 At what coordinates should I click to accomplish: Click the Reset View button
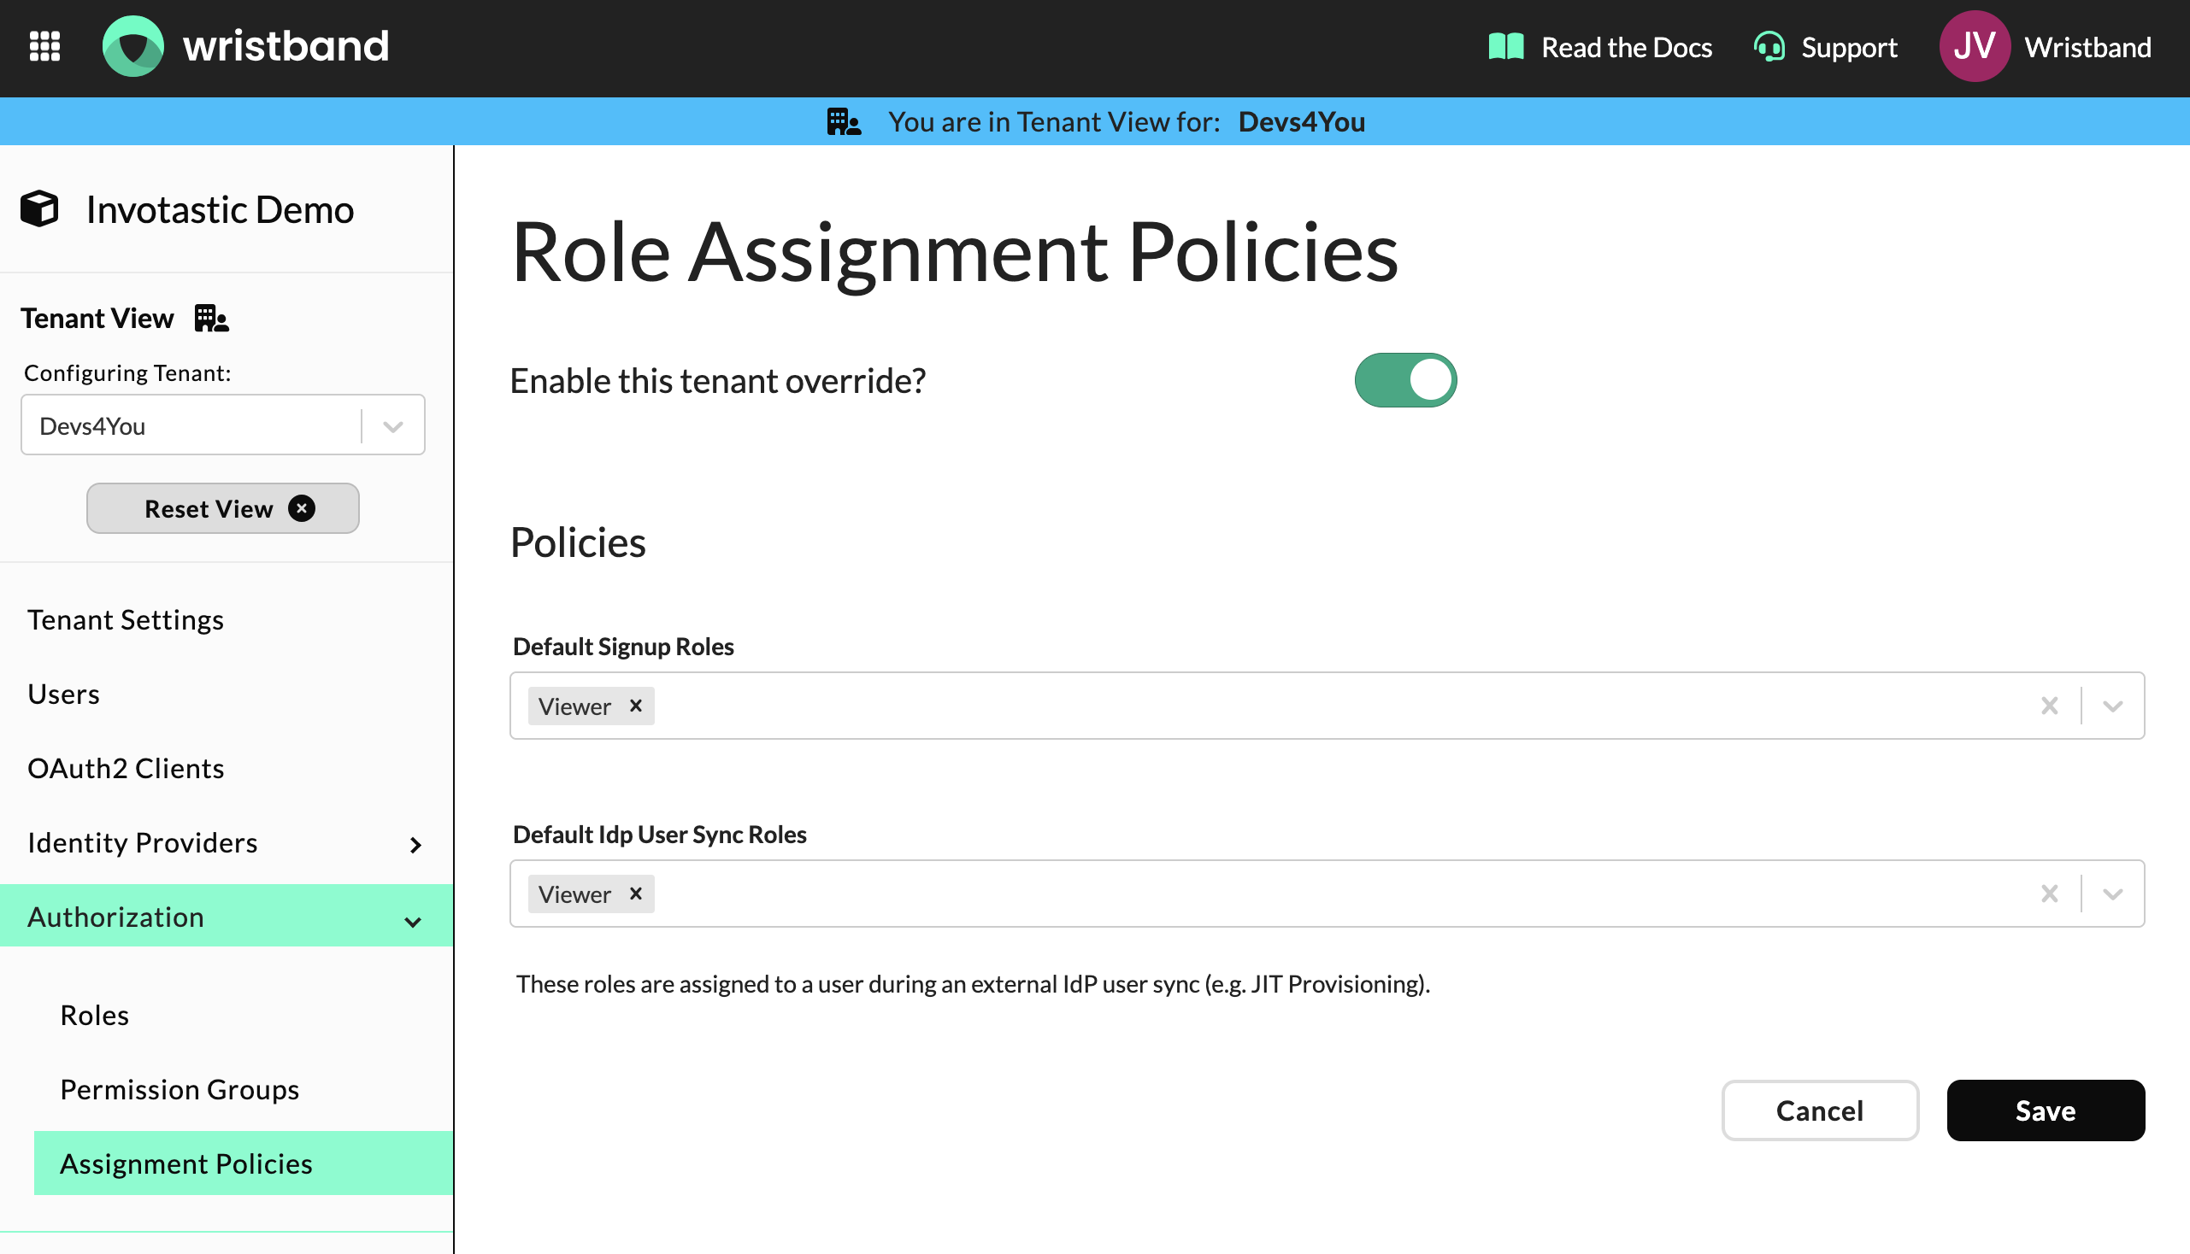(222, 509)
